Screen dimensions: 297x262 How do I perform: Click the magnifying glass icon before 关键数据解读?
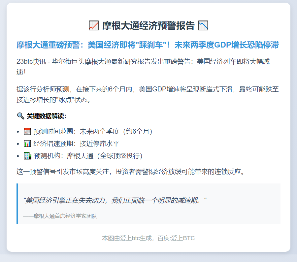tap(20, 116)
